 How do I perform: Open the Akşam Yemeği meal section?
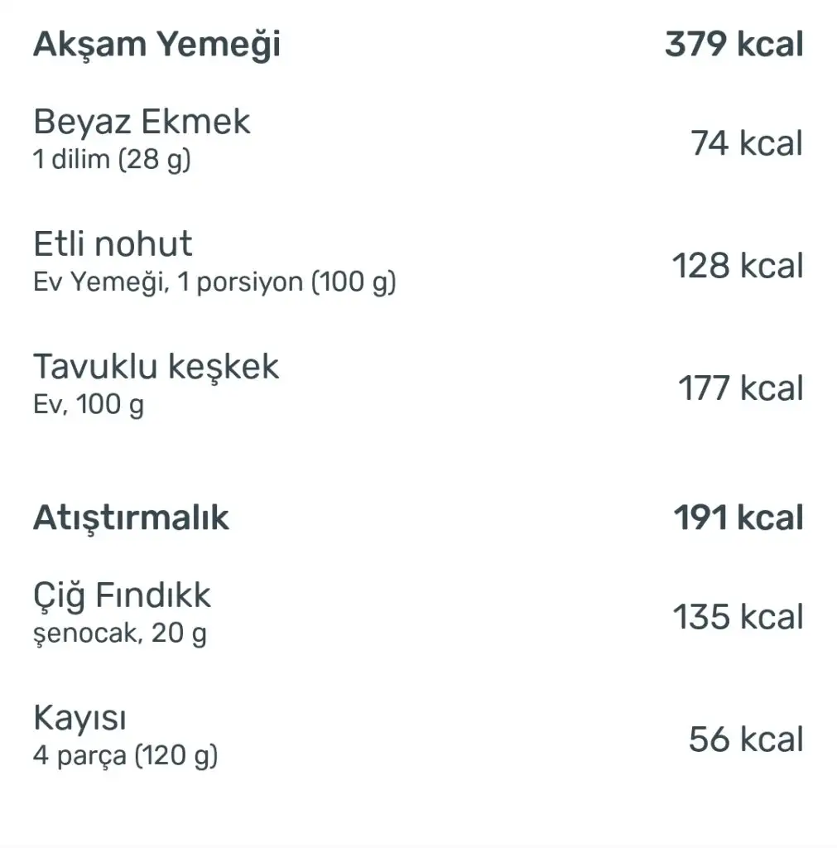coord(156,45)
